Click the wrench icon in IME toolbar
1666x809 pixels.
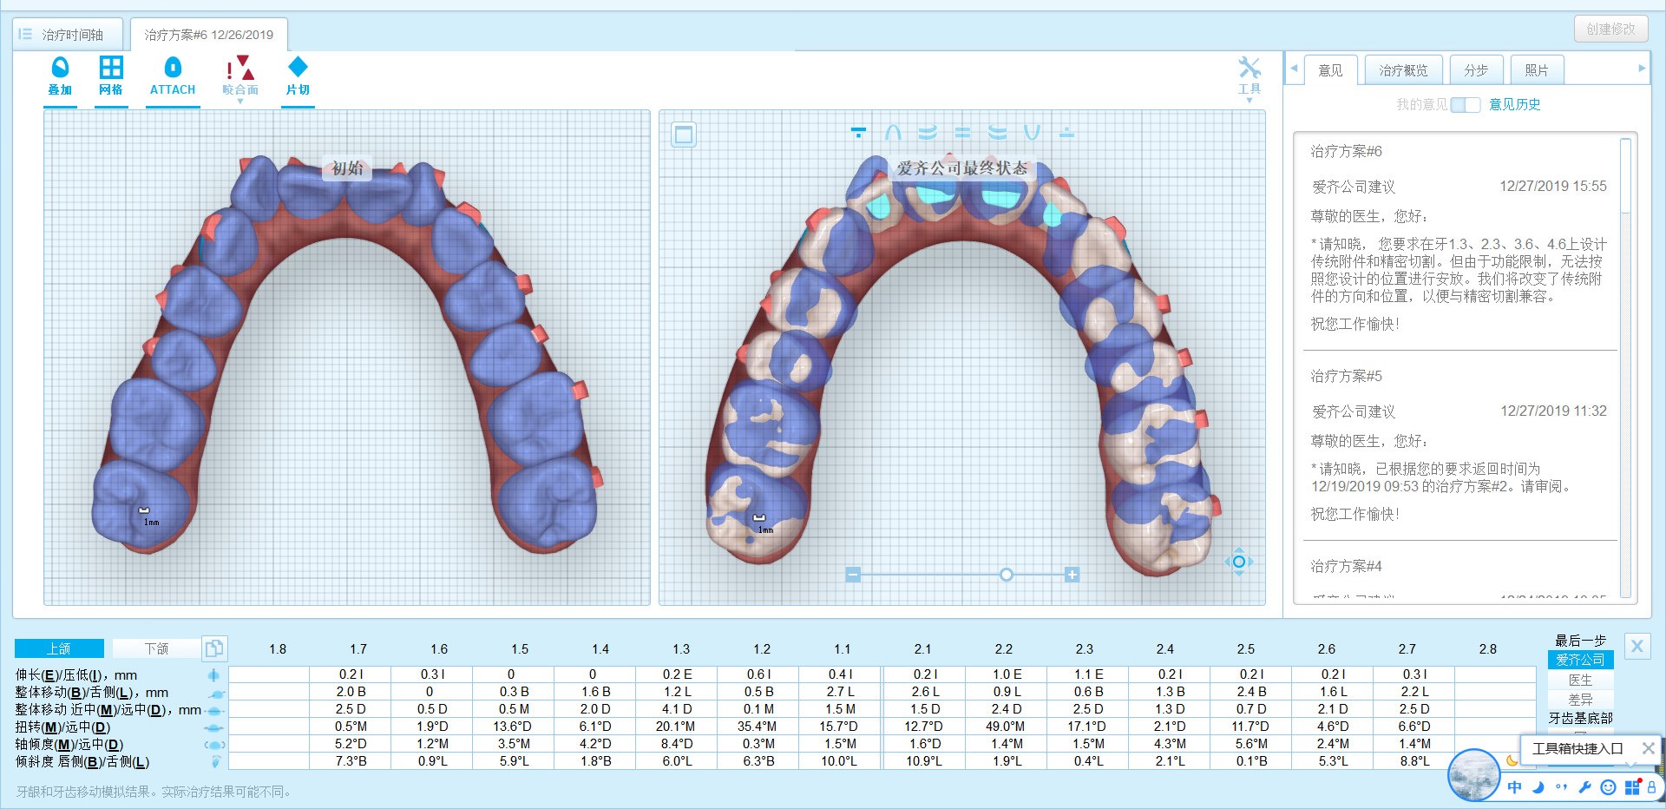(x=1584, y=787)
